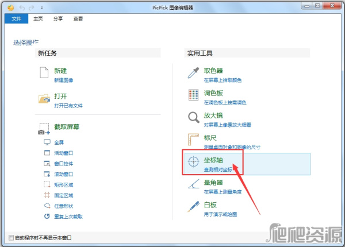This screenshot has height=247, width=345.
Task: Click the undo arrow in title bar
Action: tap(22, 8)
